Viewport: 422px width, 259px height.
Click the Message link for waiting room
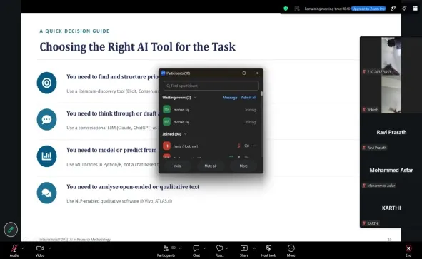tap(230, 98)
